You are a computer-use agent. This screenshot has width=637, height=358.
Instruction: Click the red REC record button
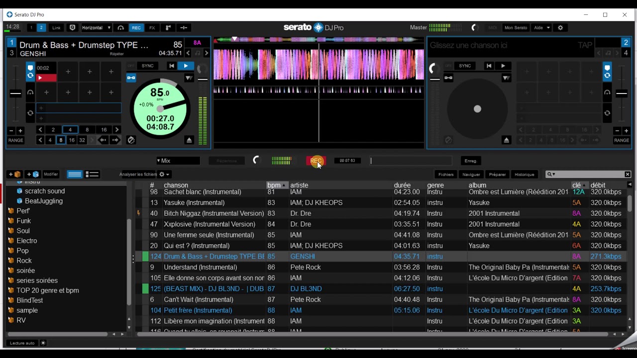tap(316, 161)
